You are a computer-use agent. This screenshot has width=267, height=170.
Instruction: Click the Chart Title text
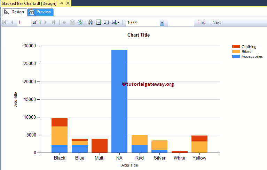[x=139, y=35]
